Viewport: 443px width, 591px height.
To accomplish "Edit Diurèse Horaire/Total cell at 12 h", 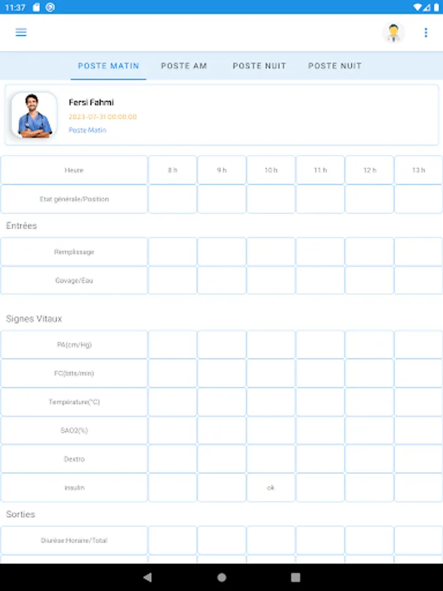I will point(369,540).
